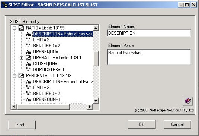Image resolution: width=199 pixels, height=136 pixels.
Task: Click the list icon beside RATIO
Action: pos(21,28)
